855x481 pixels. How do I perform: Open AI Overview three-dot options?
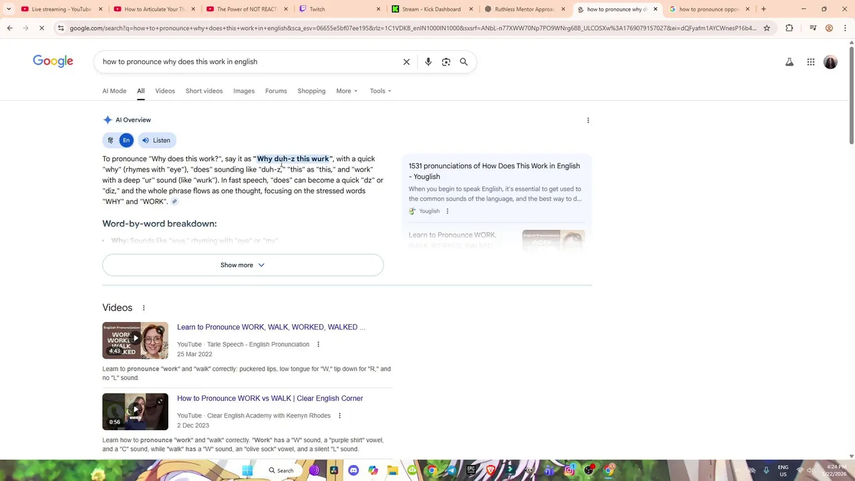(588, 120)
